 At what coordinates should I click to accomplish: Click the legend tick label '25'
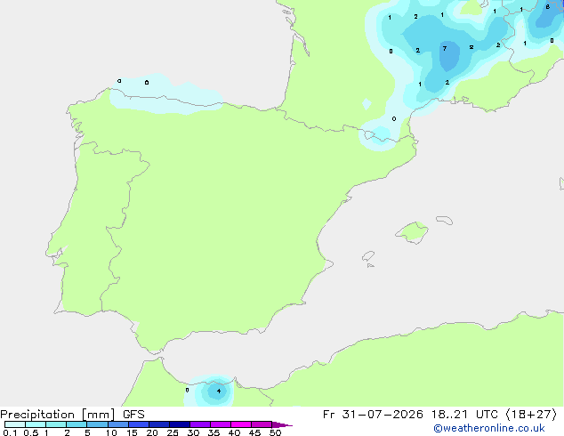(x=173, y=432)
